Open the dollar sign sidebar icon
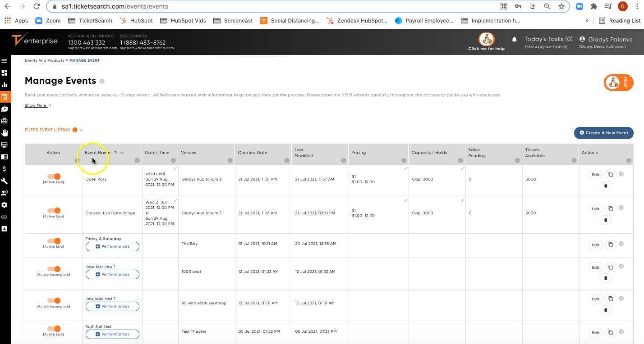This screenshot has height=344, width=644. [5, 169]
